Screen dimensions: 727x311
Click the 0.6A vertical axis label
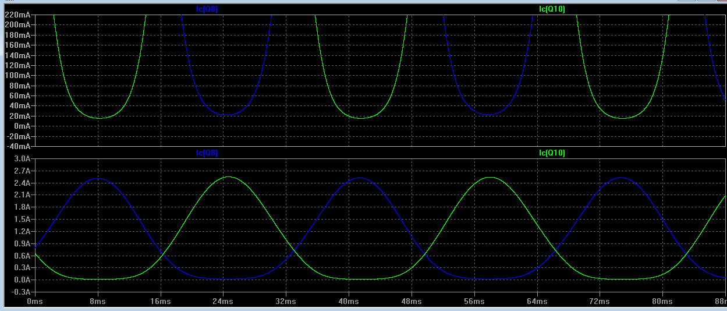click(x=22, y=255)
